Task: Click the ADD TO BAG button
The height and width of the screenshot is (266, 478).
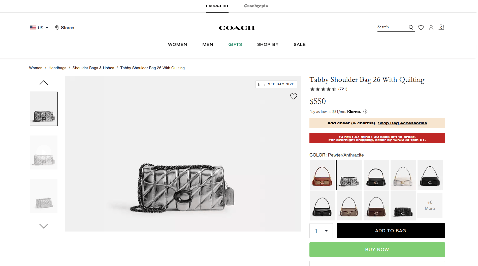Action: coord(391,231)
